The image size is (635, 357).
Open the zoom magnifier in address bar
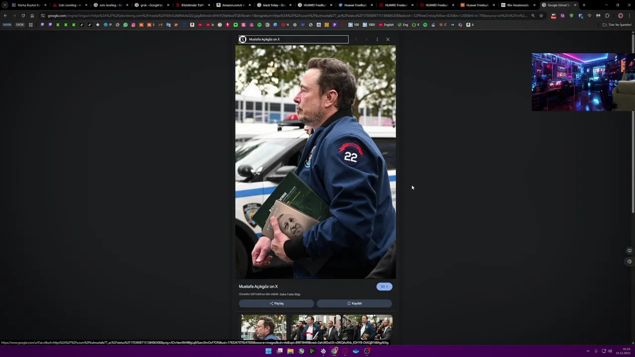pos(533,15)
